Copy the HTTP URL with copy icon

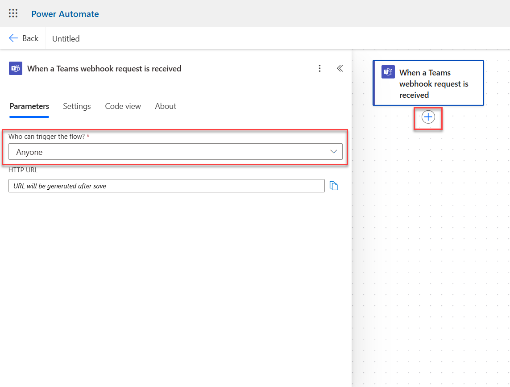pyautogui.click(x=334, y=186)
